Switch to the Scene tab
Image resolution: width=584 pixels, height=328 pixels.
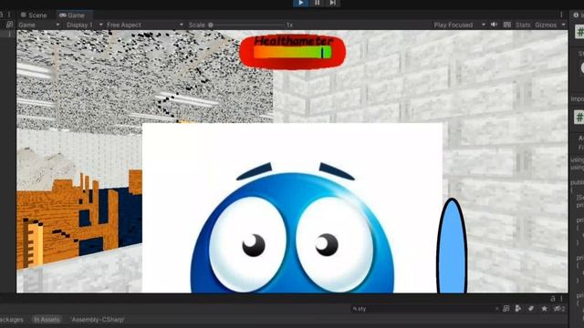34,15
